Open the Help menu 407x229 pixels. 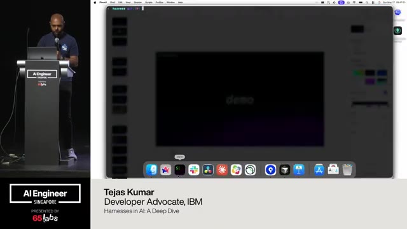(181, 3)
